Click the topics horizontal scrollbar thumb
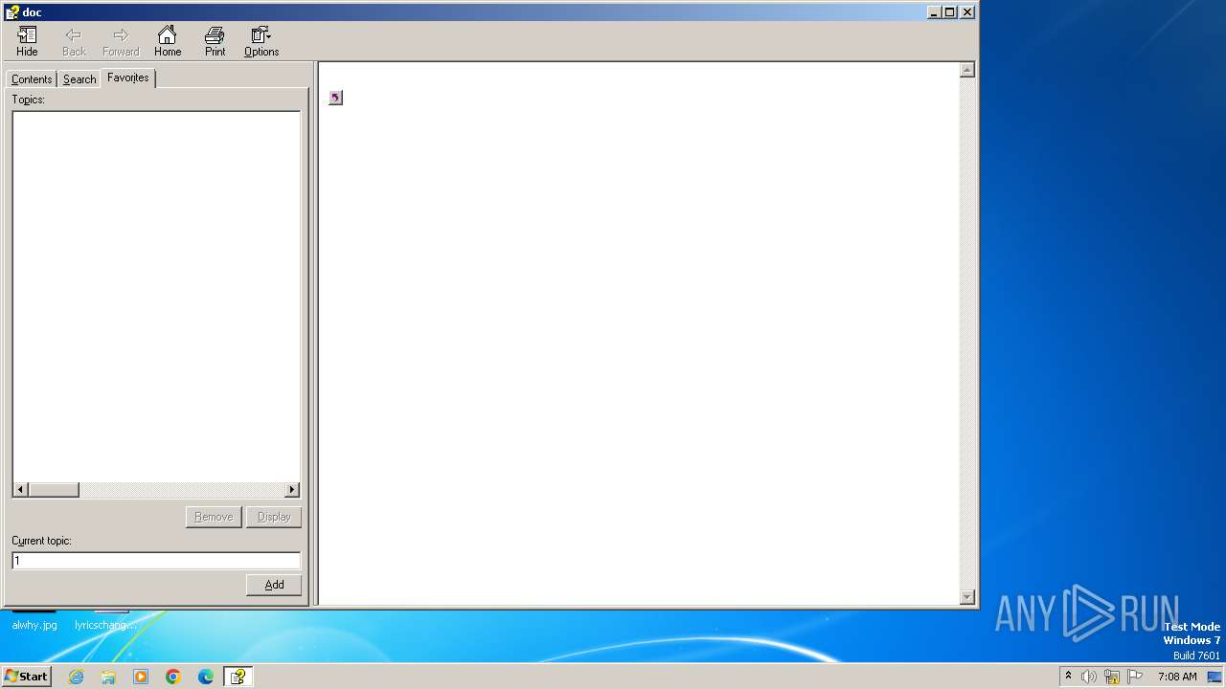Viewport: 1226px width, 689px height. point(54,490)
